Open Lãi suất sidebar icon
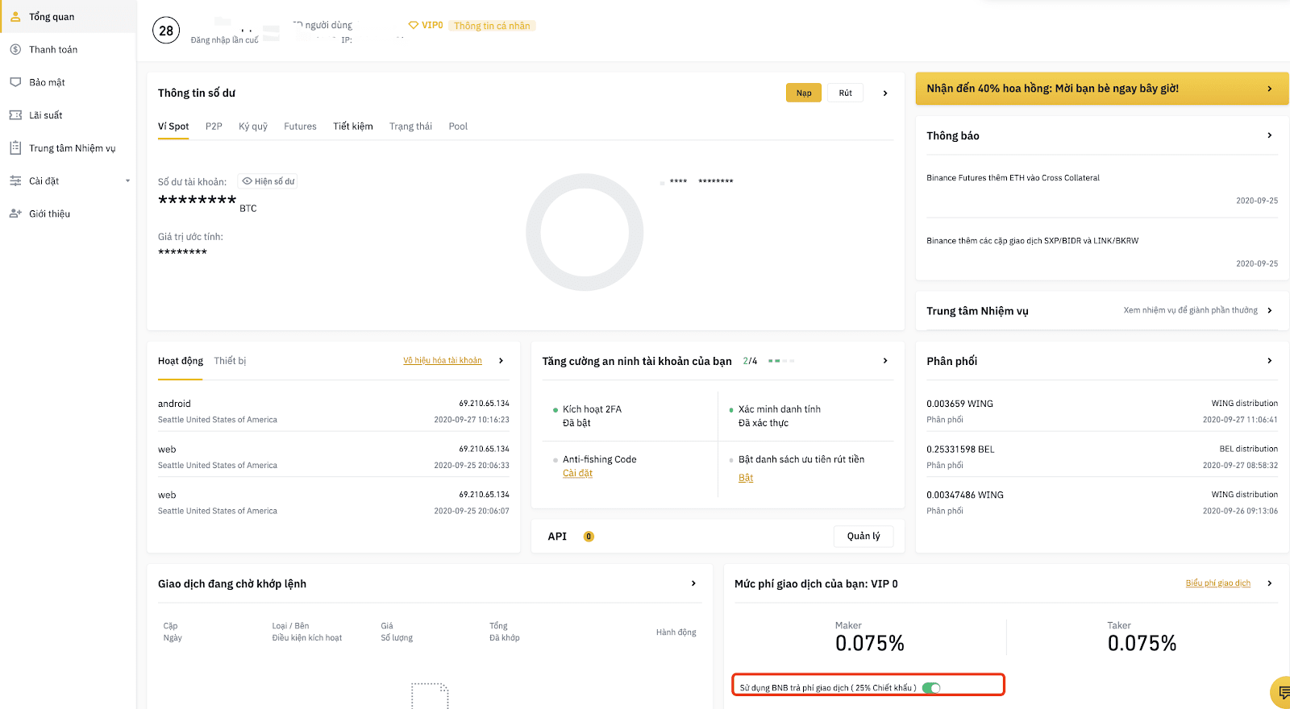The height and width of the screenshot is (709, 1290). pos(15,115)
